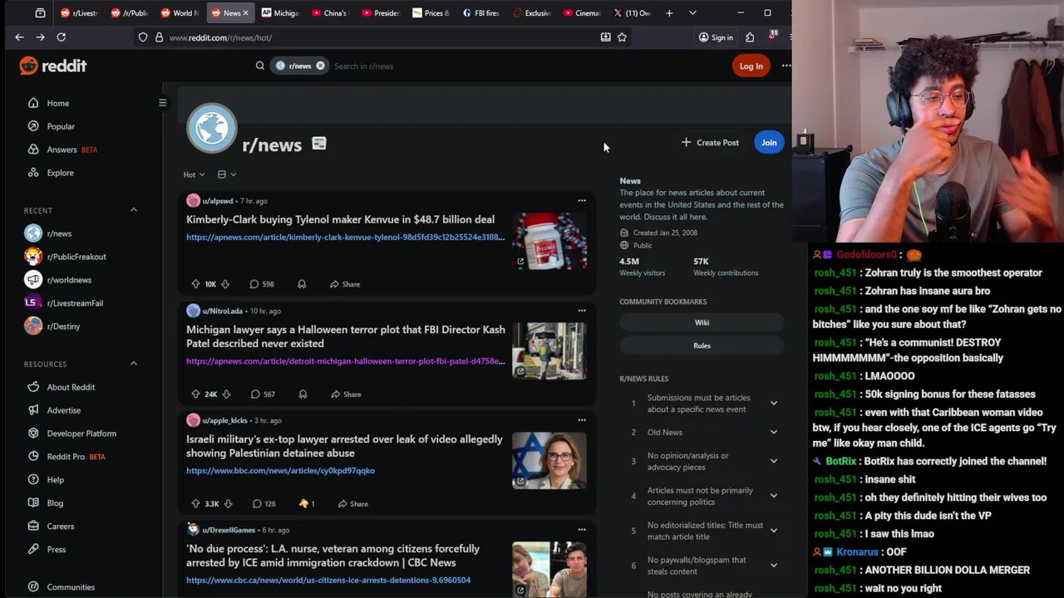
Task: Switch to the World News browser tab
Action: click(179, 12)
